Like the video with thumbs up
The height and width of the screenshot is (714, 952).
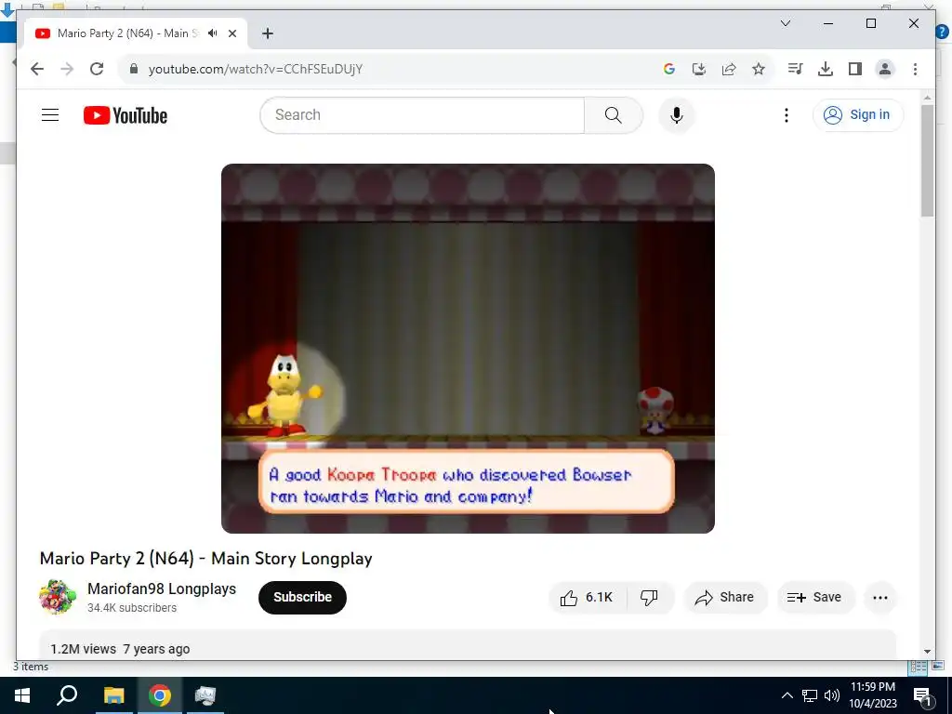(x=587, y=598)
